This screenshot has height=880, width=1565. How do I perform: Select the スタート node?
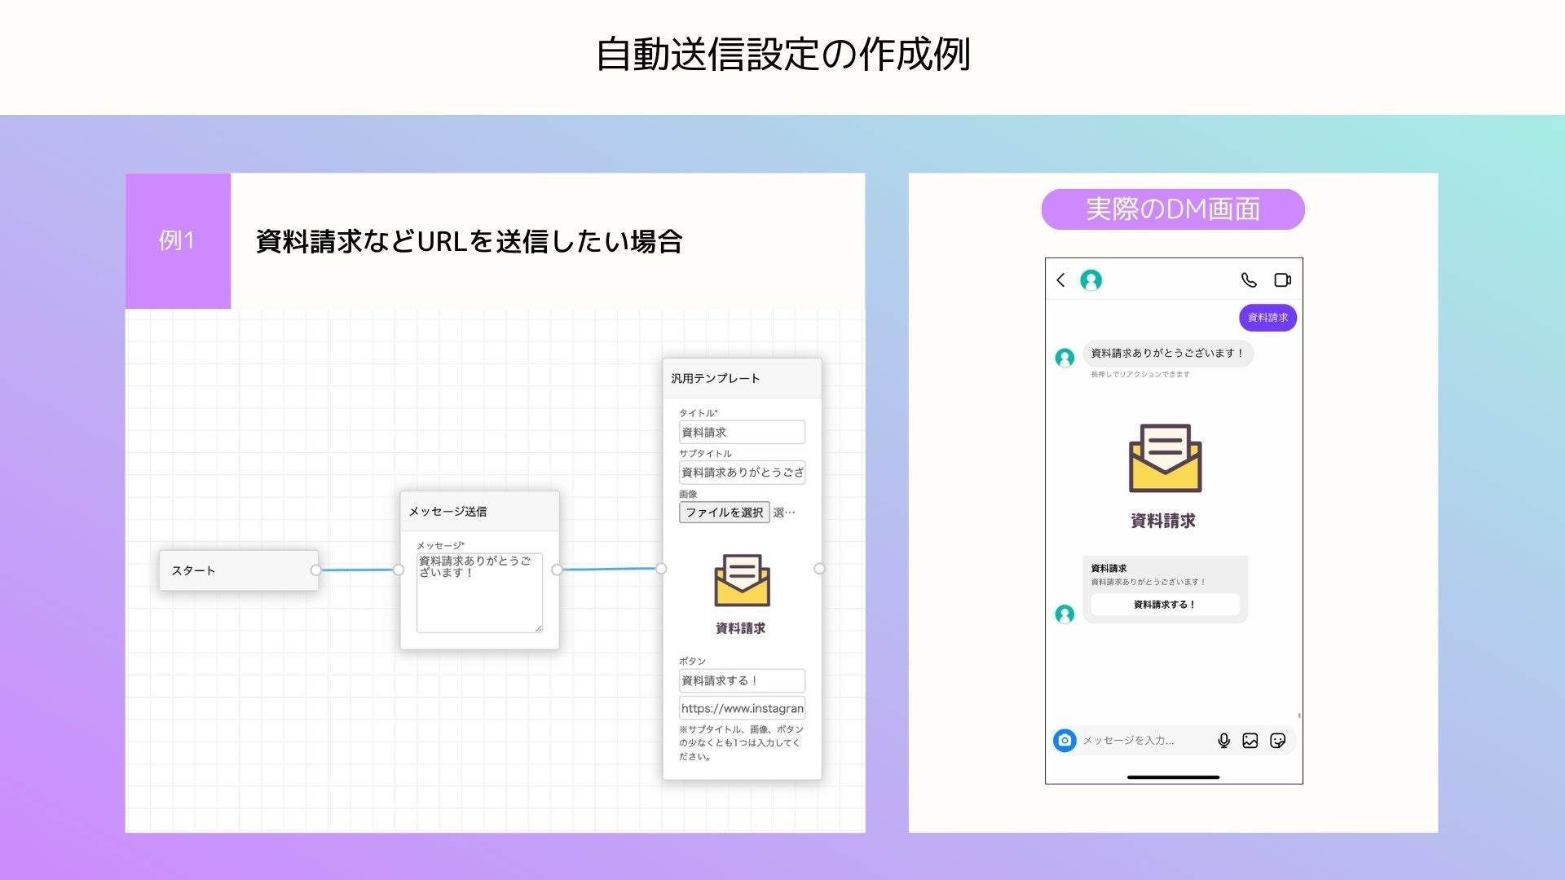[236, 570]
